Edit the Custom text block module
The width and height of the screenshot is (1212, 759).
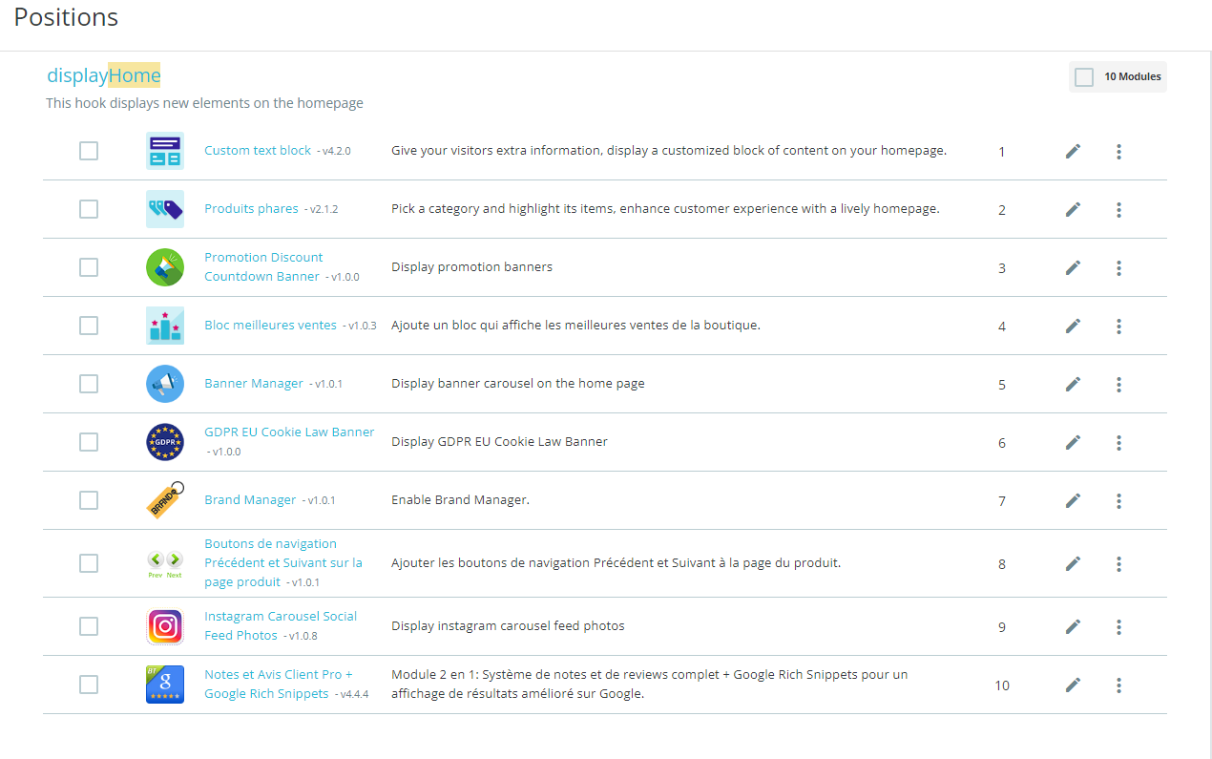tap(1073, 151)
